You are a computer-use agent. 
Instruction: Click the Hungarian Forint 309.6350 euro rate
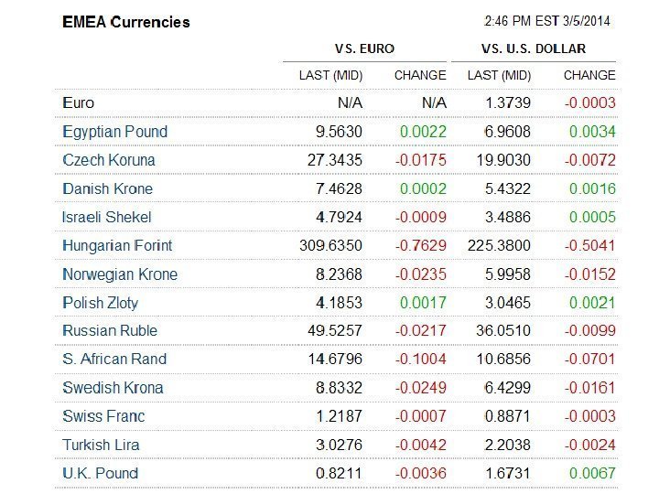coord(330,245)
